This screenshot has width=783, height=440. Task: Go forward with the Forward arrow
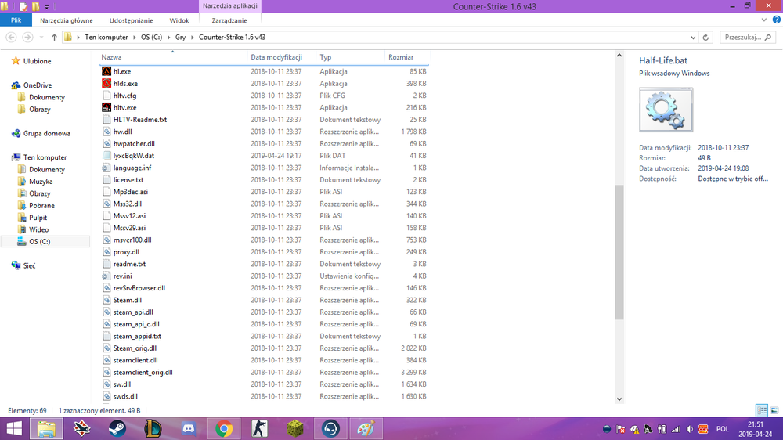(27, 38)
